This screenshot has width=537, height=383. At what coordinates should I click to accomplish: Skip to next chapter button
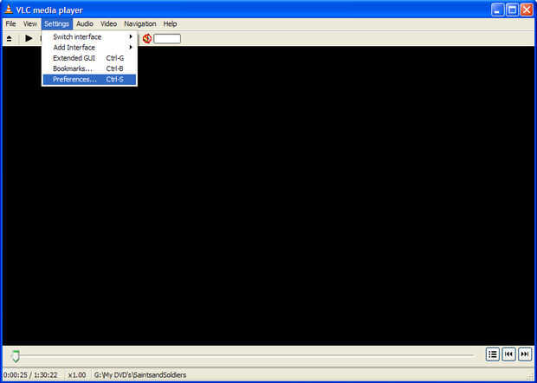click(x=525, y=354)
